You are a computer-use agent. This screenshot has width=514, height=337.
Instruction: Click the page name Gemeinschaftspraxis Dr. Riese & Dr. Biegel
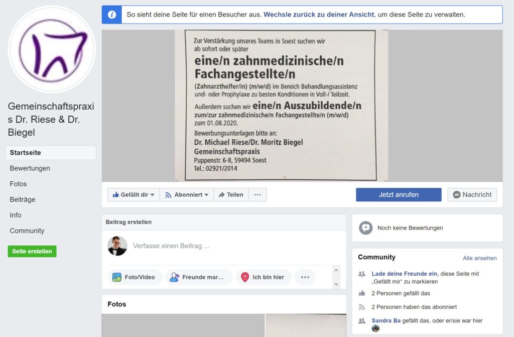[51, 119]
